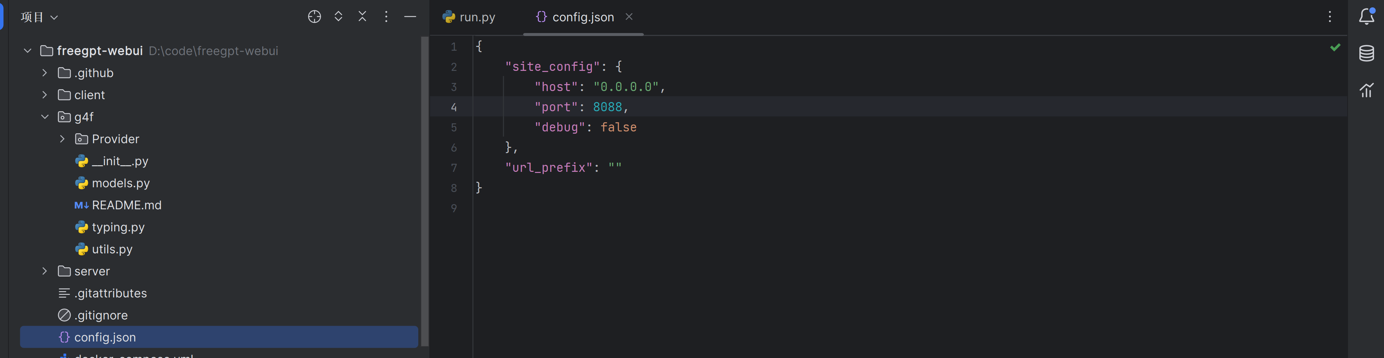Open the project view dropdown
This screenshot has width=1384, height=358.
click(x=39, y=17)
